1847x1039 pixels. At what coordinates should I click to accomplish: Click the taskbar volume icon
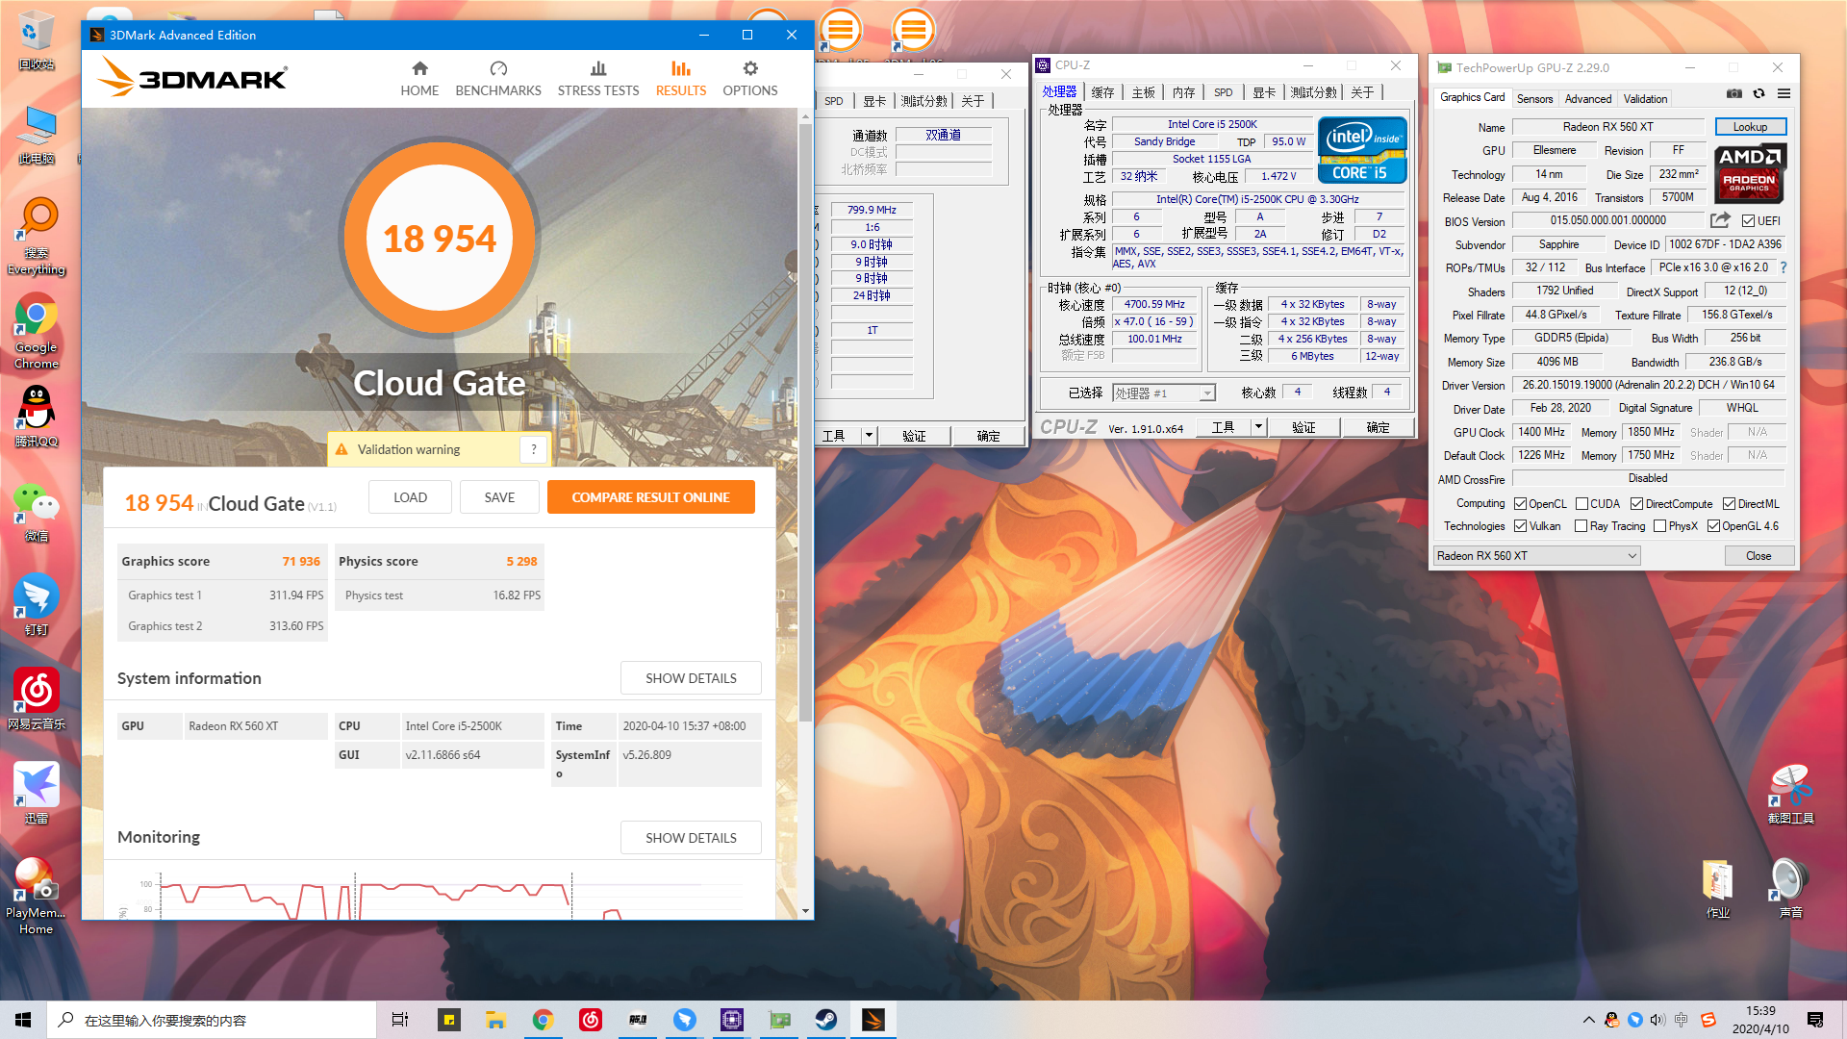coord(1657,1020)
